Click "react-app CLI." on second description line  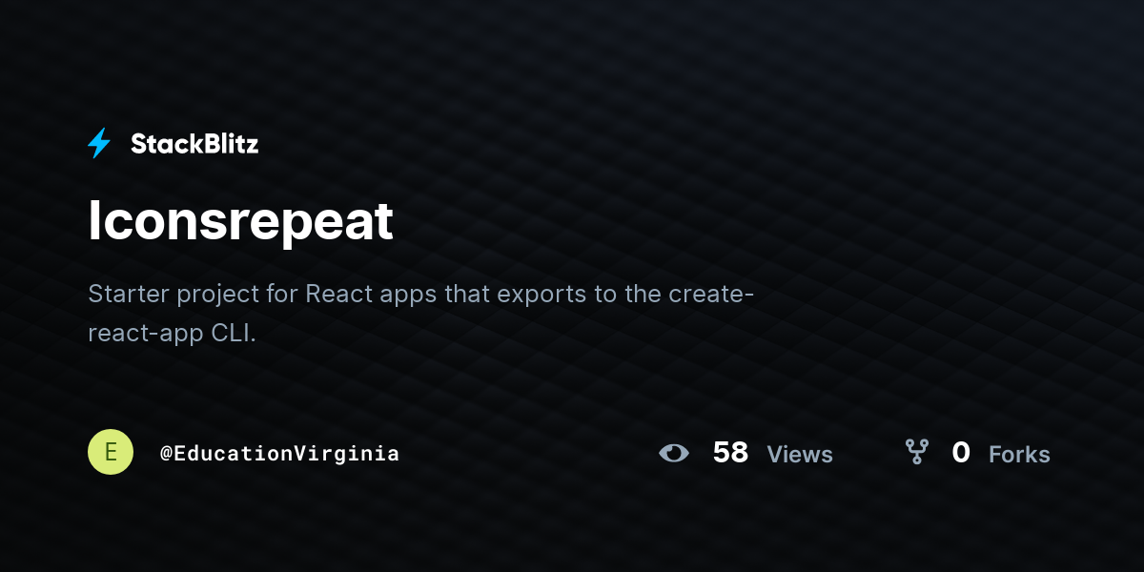tap(173, 335)
